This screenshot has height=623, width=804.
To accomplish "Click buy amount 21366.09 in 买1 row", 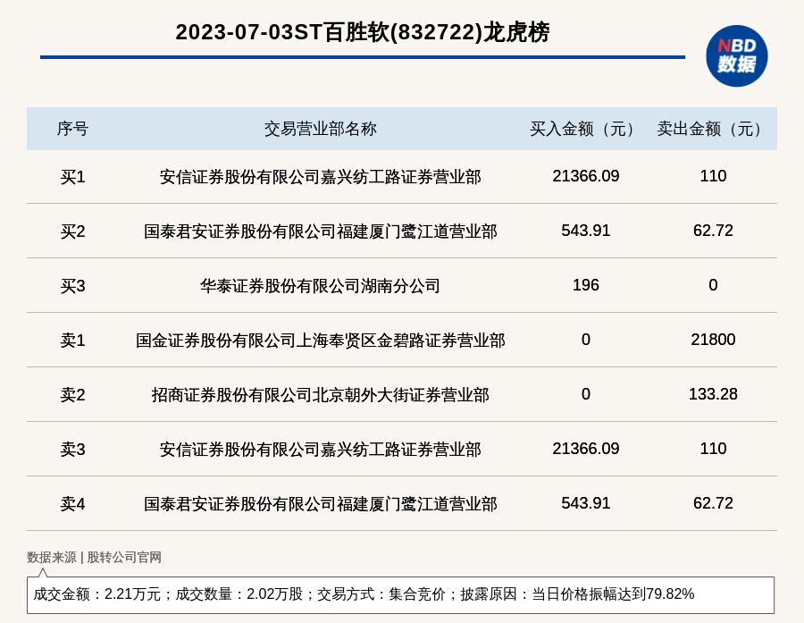I will click(x=585, y=176).
